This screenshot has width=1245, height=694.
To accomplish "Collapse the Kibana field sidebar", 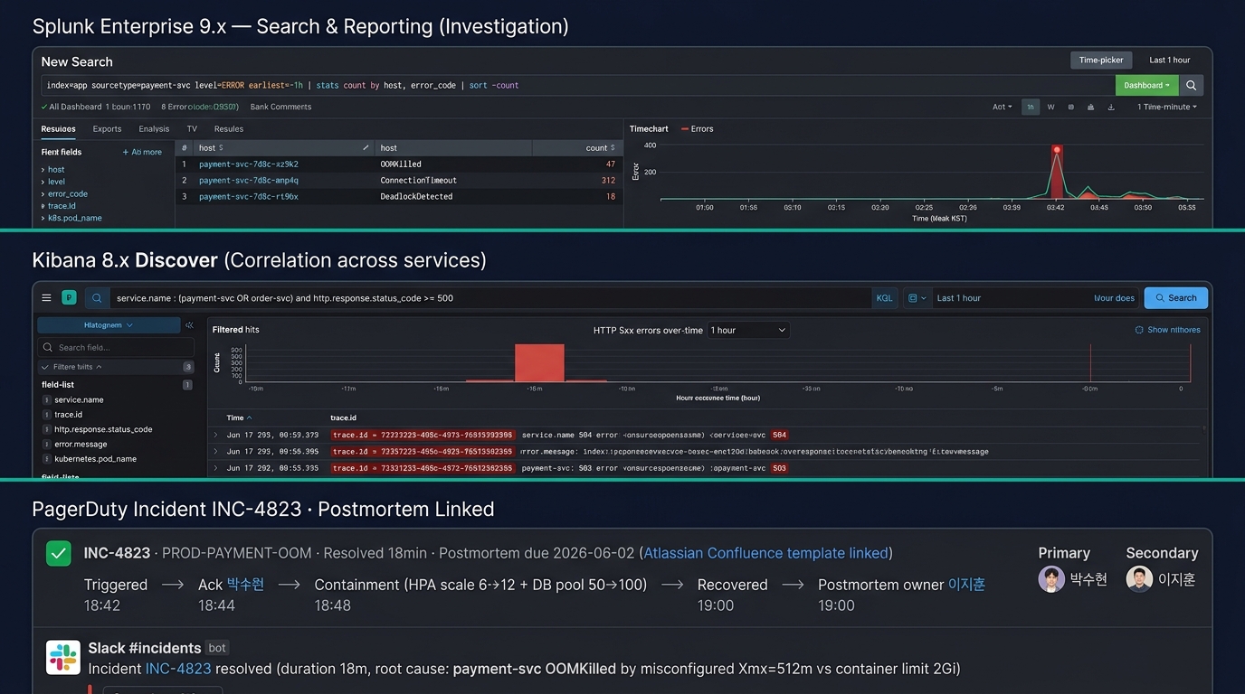I will (x=189, y=324).
